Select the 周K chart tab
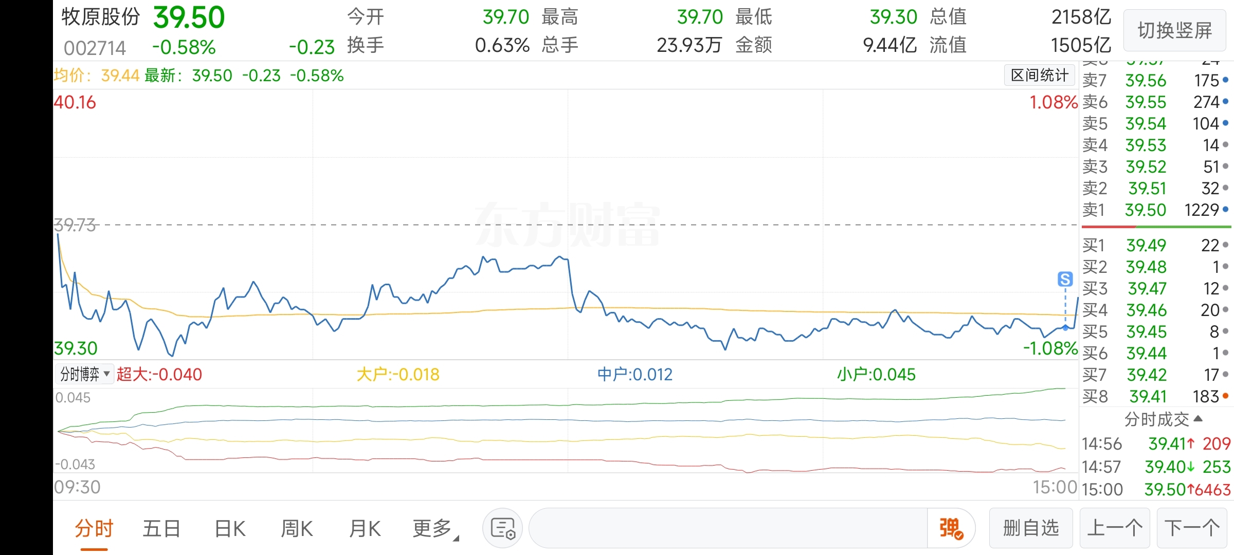Screen dimensions: 1234x555 click(x=297, y=528)
